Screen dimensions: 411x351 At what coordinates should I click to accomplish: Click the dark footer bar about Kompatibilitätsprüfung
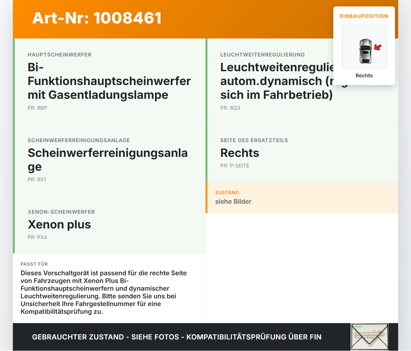(177, 337)
